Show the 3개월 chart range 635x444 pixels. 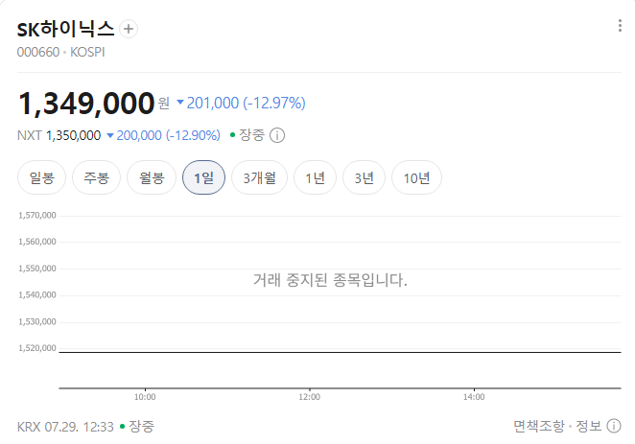(x=259, y=177)
